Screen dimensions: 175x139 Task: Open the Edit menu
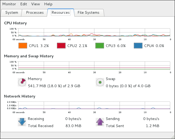tap(24, 4)
